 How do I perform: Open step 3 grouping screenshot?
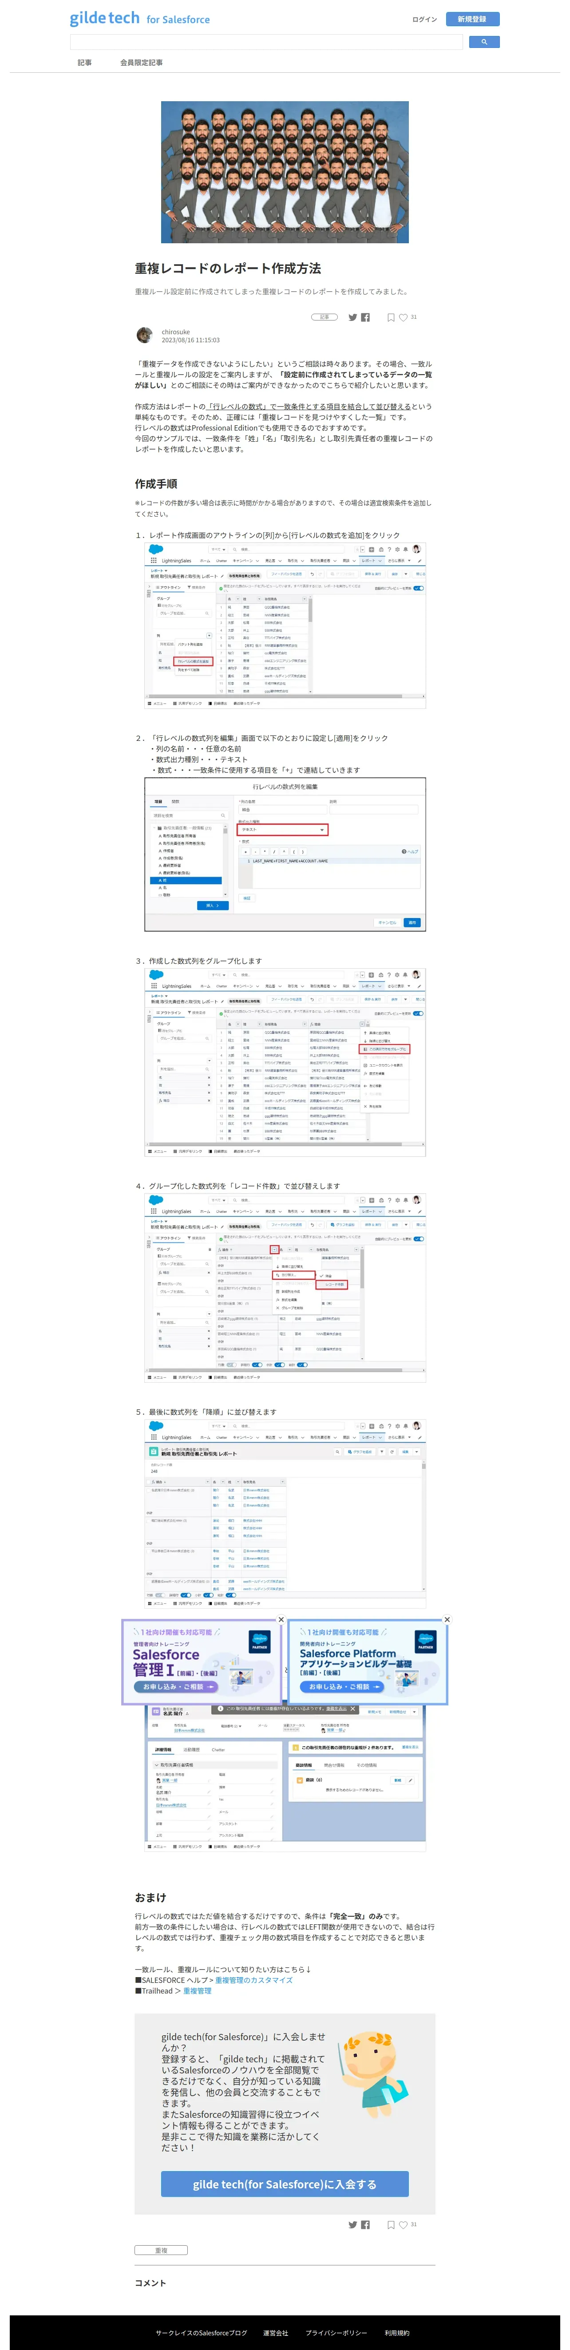tap(285, 1062)
